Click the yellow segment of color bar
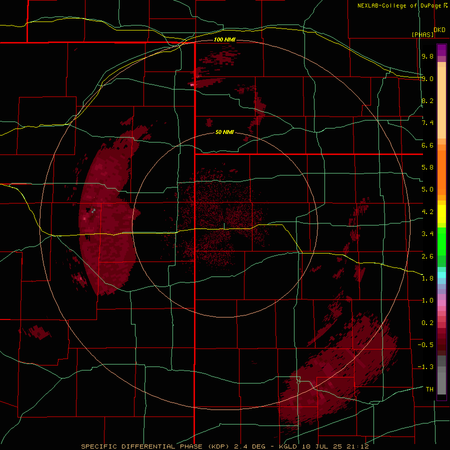This screenshot has height=450, width=450. point(441,214)
